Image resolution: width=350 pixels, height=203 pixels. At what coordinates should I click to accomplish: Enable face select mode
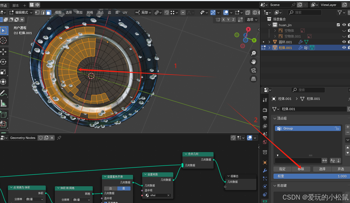coord(49,13)
